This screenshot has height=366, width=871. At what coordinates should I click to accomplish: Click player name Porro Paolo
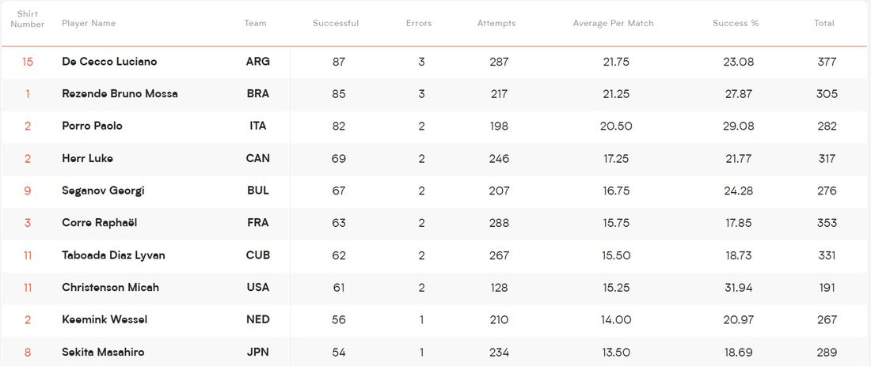(x=92, y=126)
